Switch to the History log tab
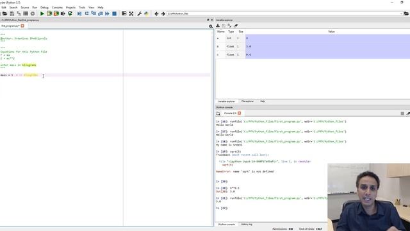410x231 pixels. (247, 225)
